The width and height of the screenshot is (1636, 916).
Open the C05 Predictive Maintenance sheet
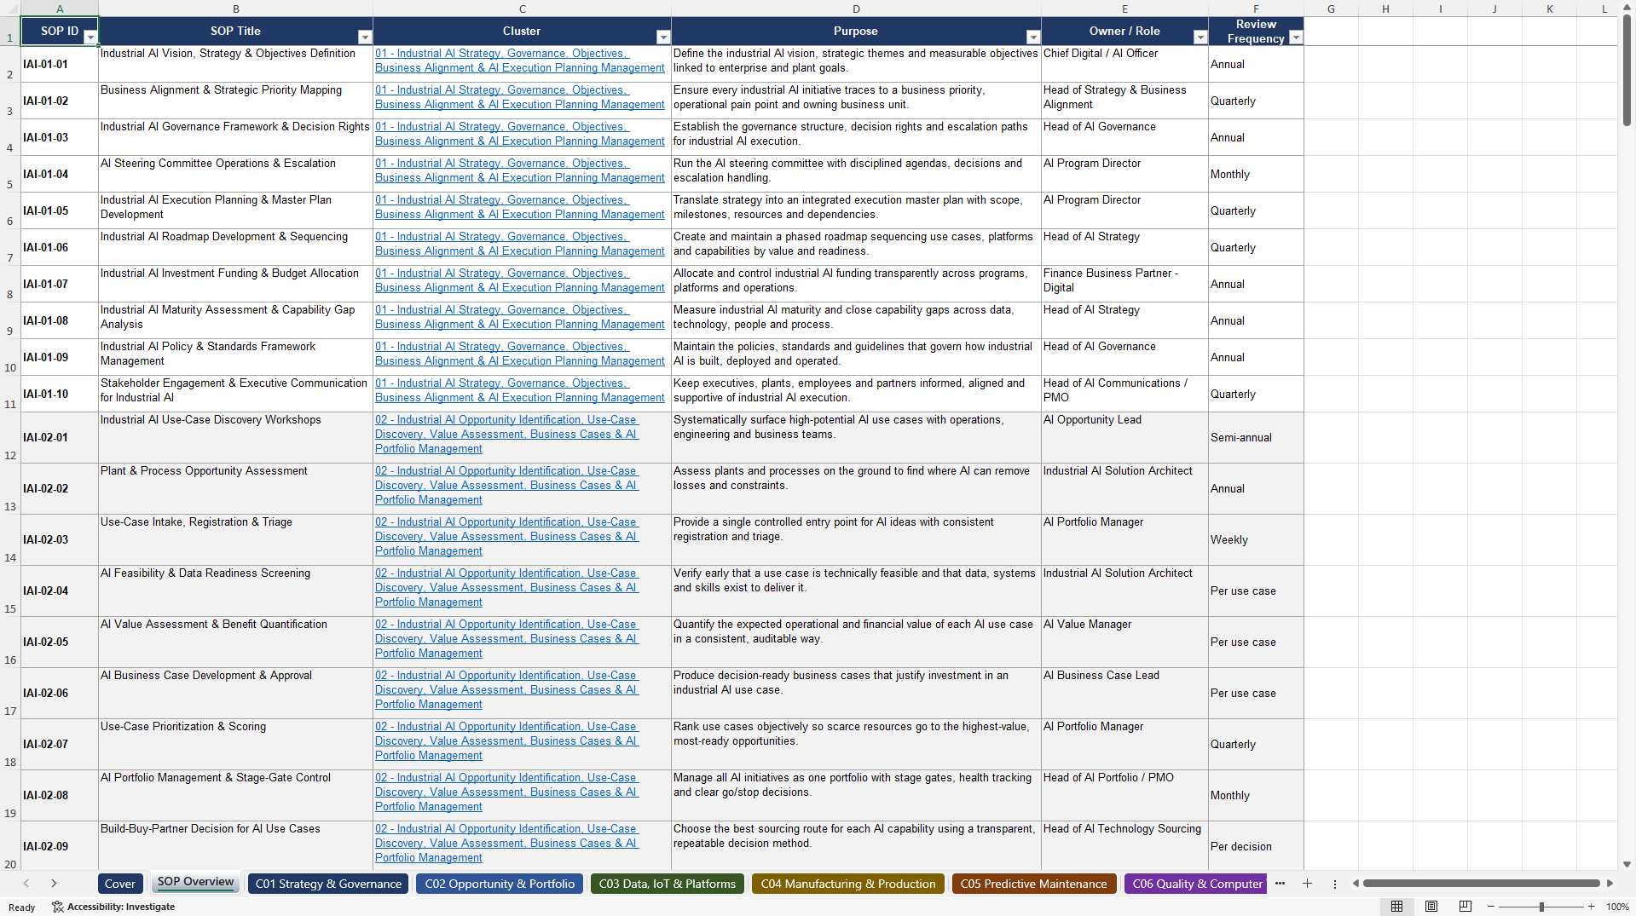(x=1034, y=884)
